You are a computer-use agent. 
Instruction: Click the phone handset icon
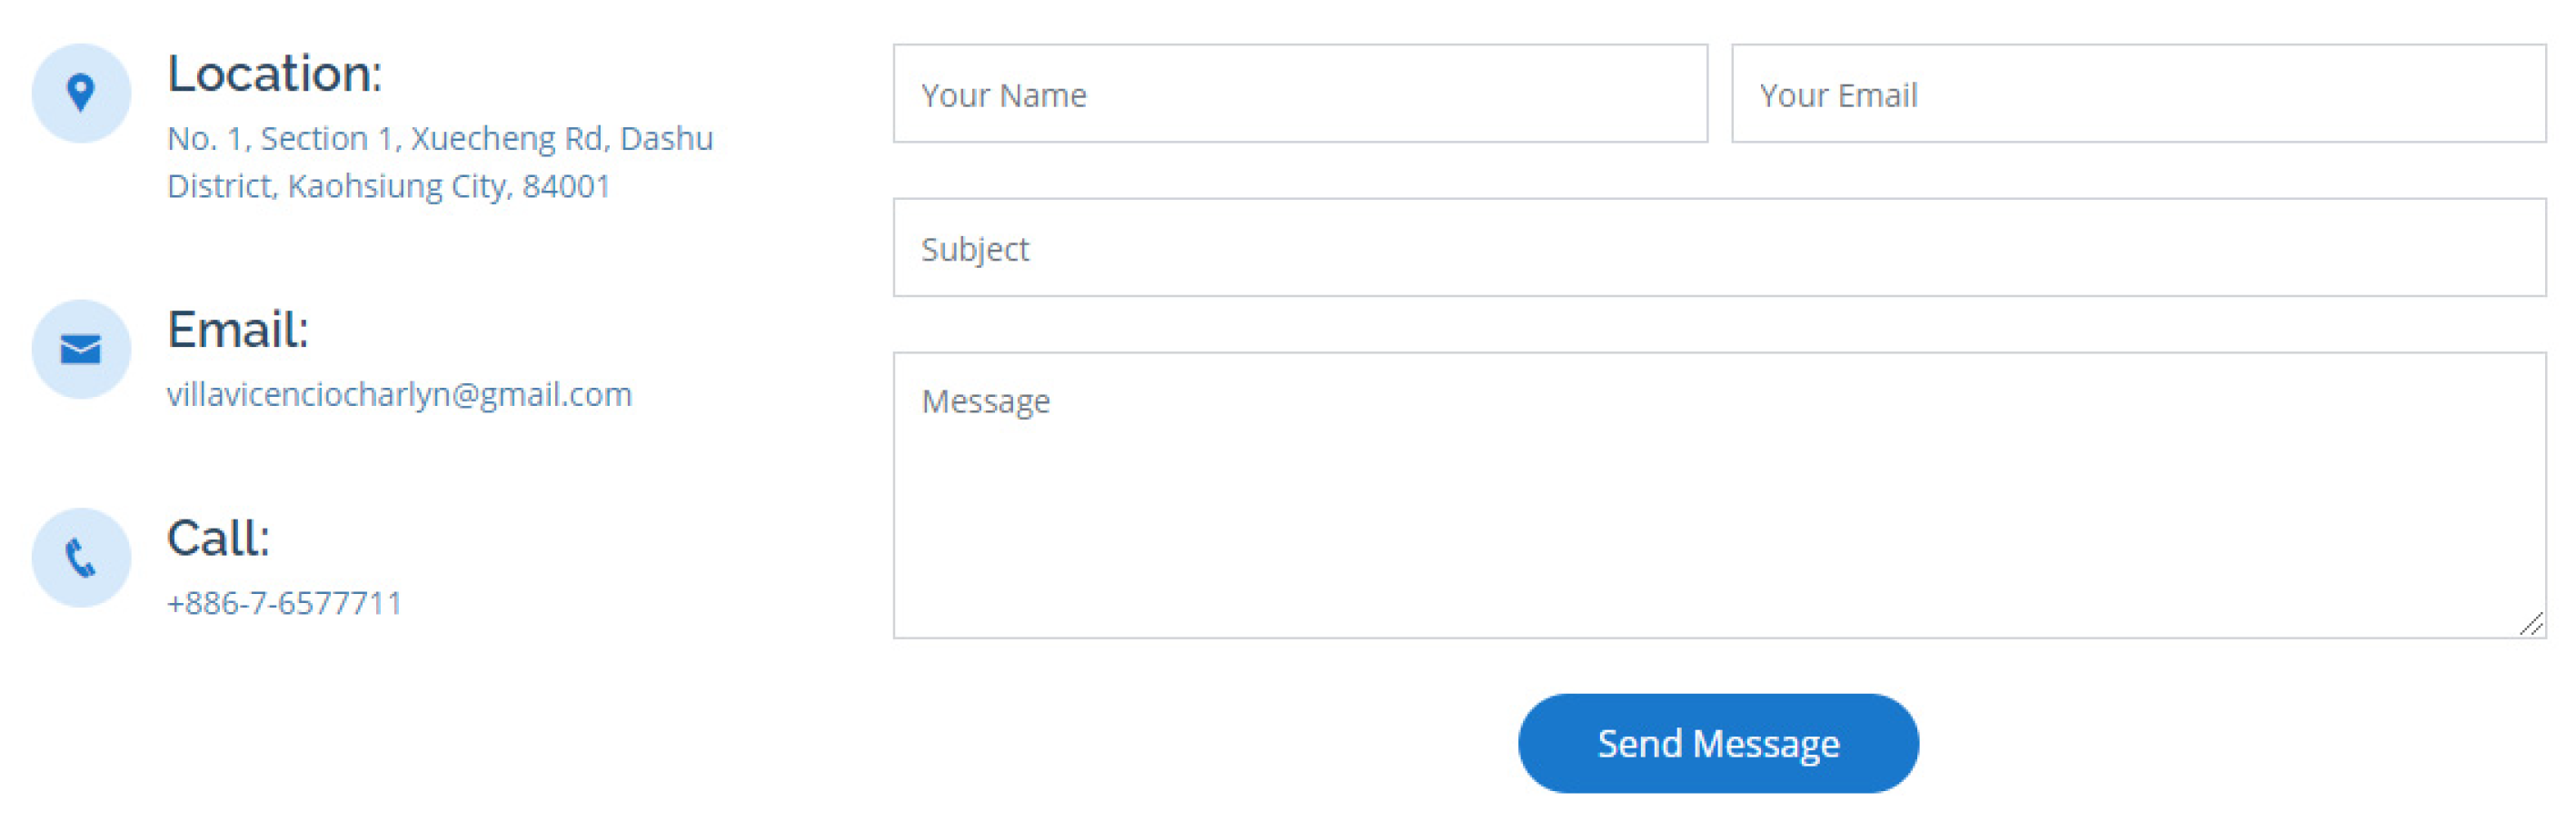(81, 558)
